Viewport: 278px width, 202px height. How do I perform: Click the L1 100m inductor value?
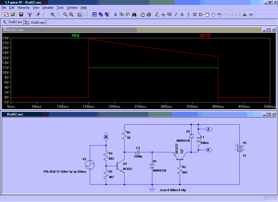(x=205, y=143)
